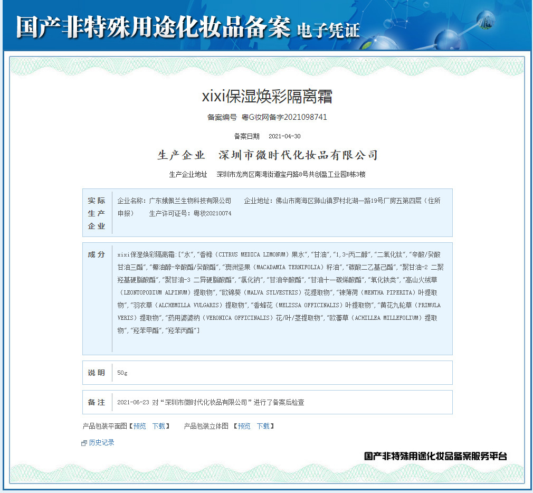Click the 备注 section label
This screenshot has height=493, width=533.
[97, 403]
